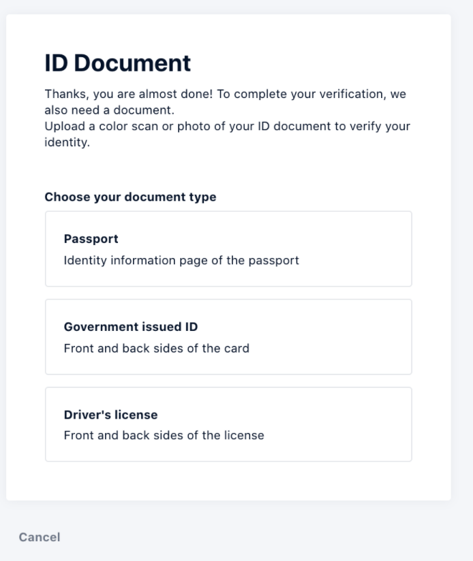Click the 'ID Document' heading
Viewport: 473px width, 561px height.
click(x=117, y=63)
